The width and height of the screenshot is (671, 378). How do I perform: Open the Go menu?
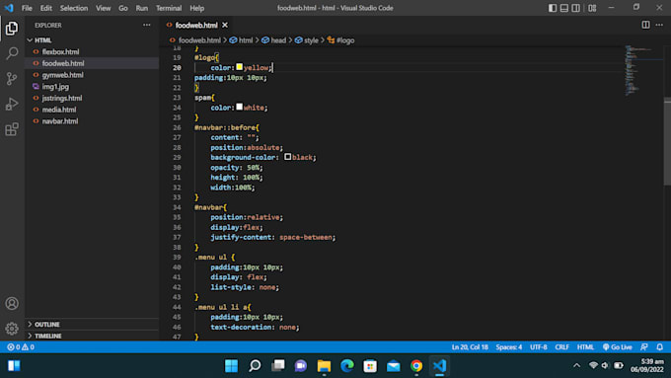123,8
